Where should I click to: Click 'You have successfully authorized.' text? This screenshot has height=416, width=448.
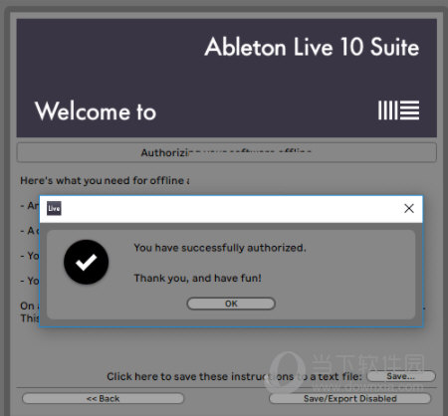pos(220,248)
